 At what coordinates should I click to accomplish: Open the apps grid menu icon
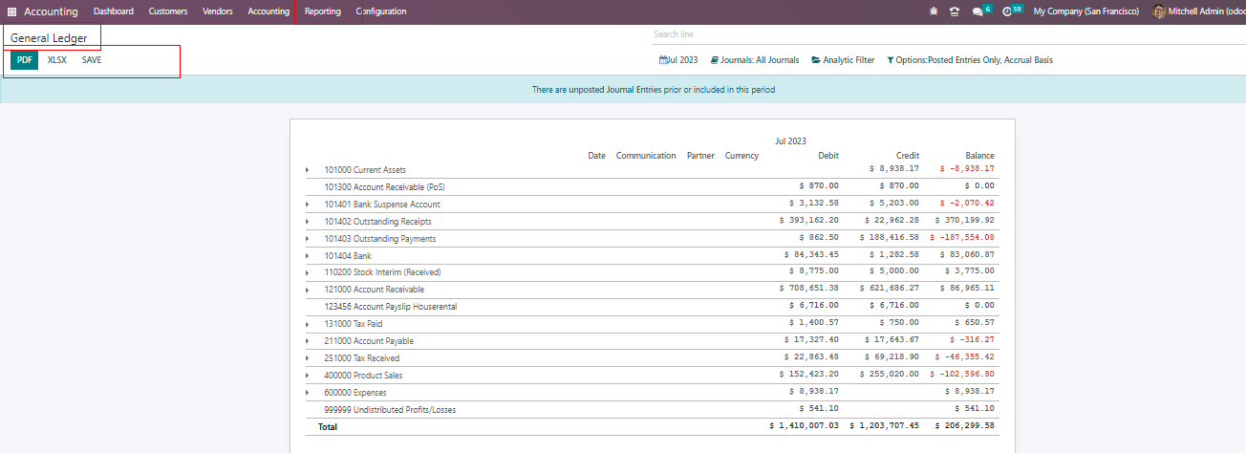point(12,11)
